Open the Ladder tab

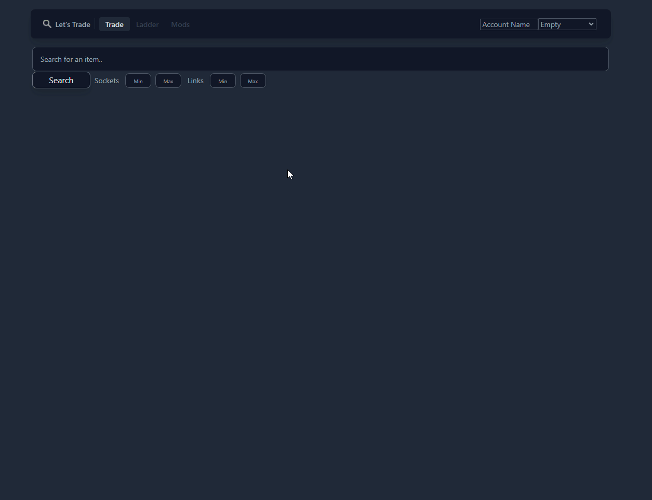coord(148,24)
